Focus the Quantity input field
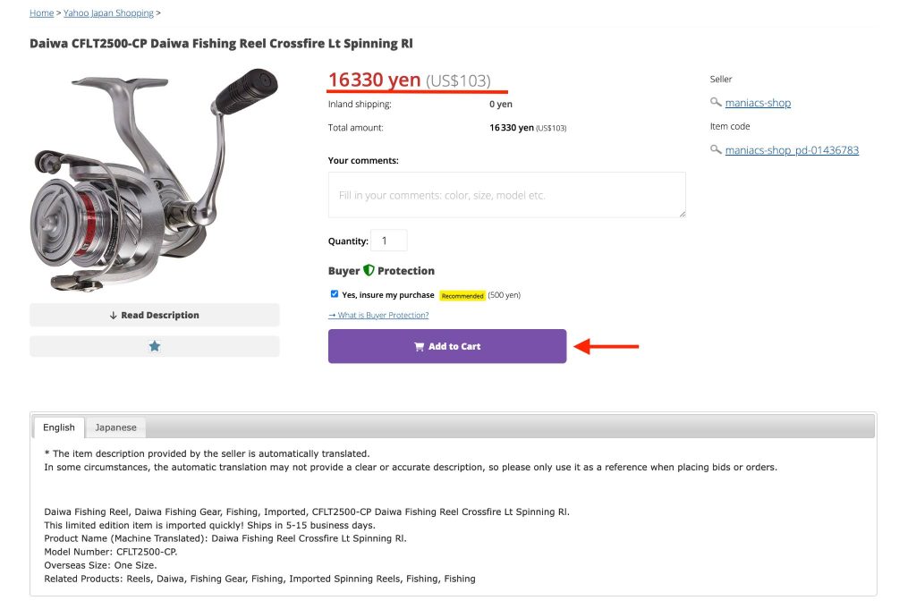 click(389, 241)
